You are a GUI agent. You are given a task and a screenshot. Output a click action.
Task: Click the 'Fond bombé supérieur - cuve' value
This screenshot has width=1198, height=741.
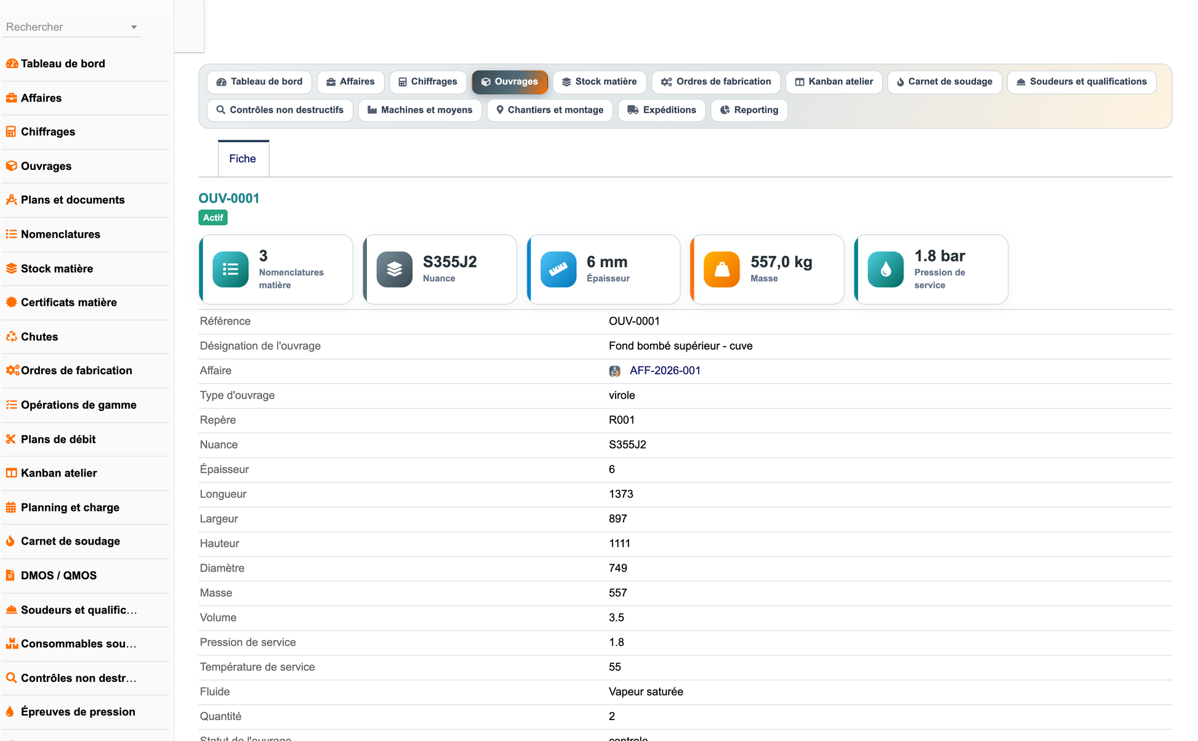pos(681,346)
